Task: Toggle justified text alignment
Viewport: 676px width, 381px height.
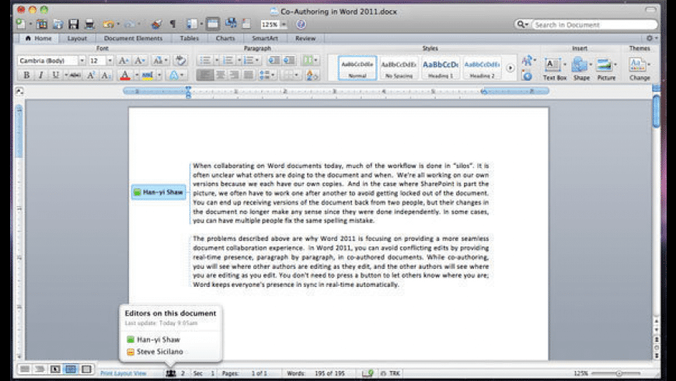Action: [249, 75]
